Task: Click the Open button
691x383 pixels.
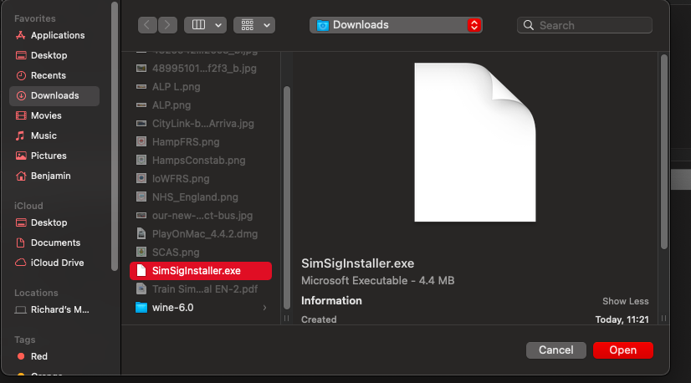Action: pyautogui.click(x=623, y=350)
